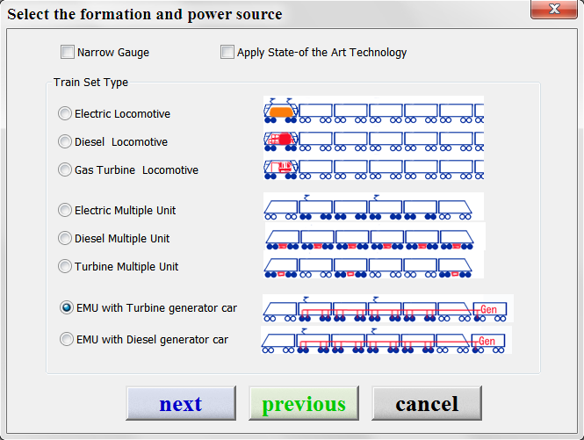Check Apply State-of the Art Technology

[x=227, y=52]
